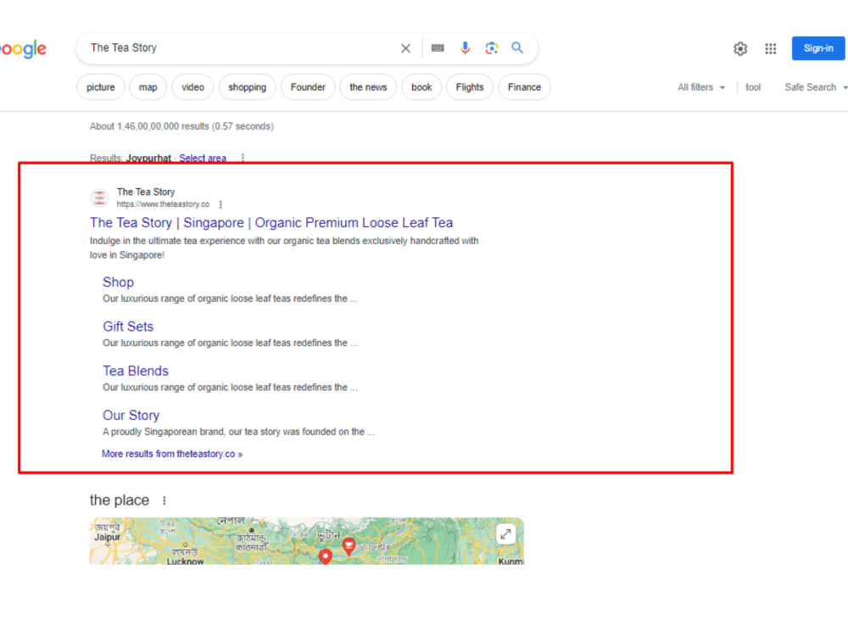This screenshot has height=636, width=848.
Task: Click the https://www.theteastory.co URL text
Action: 163,204
